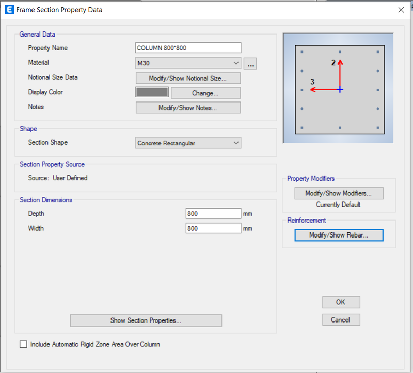Click the Width value field

[x=213, y=228]
